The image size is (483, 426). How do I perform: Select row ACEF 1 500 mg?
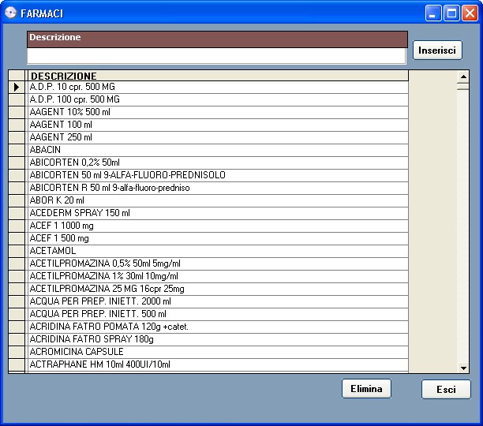tap(218, 239)
